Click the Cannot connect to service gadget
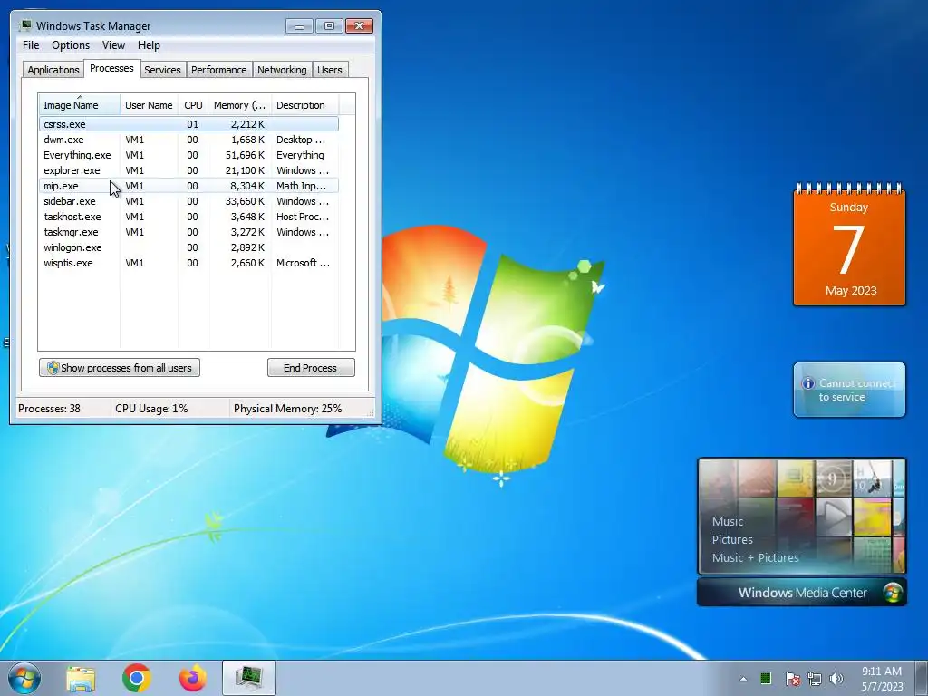Viewport: 928px width, 696px height. tap(849, 390)
